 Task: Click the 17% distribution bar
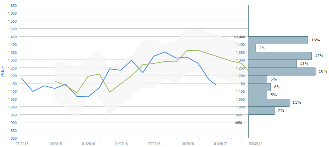point(280,56)
